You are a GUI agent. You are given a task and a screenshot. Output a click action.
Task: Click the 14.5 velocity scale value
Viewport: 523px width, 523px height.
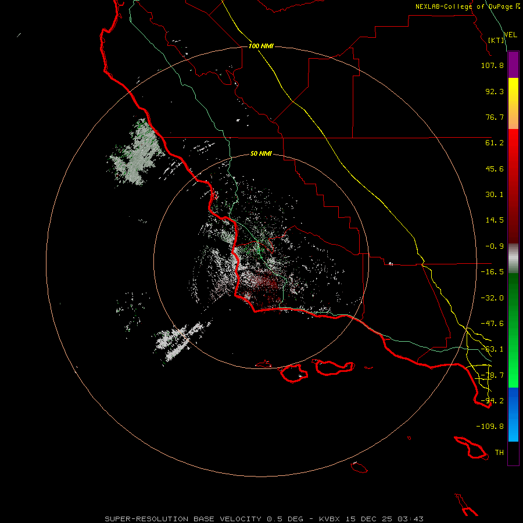coord(495,220)
